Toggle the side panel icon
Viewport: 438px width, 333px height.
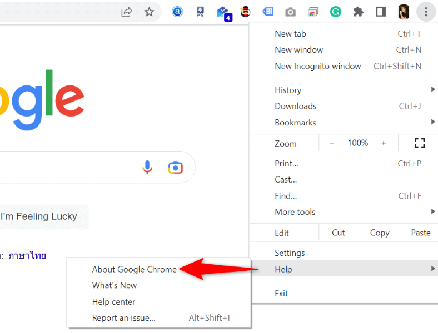tap(381, 12)
